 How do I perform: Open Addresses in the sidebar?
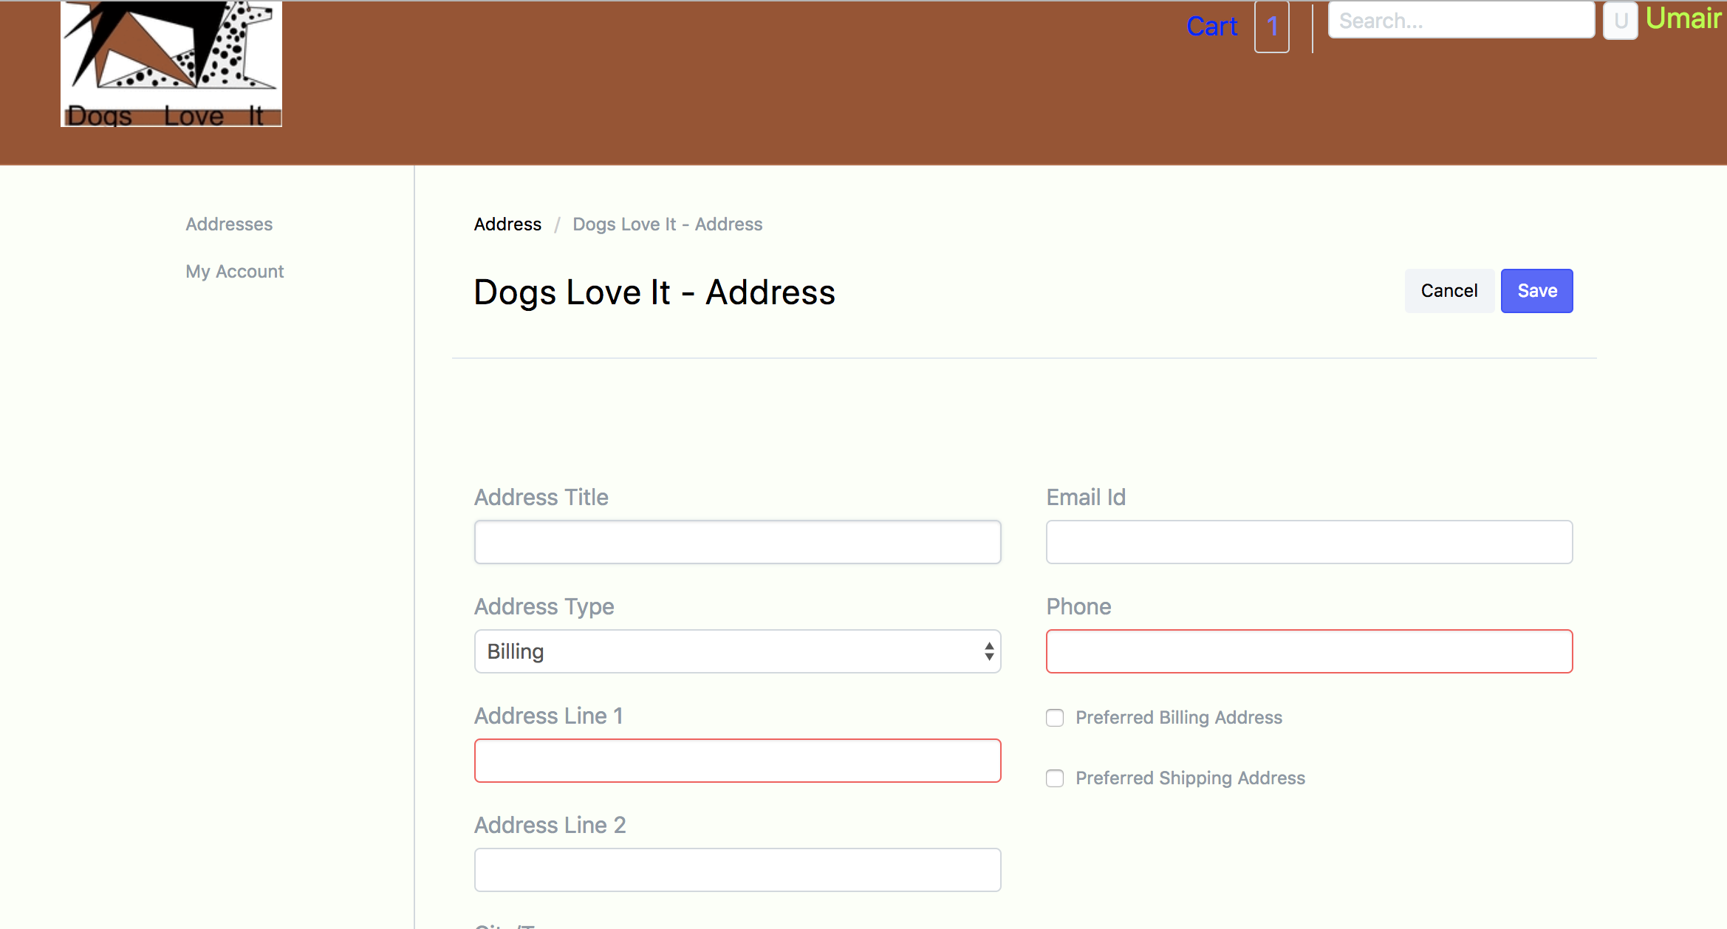point(229,224)
